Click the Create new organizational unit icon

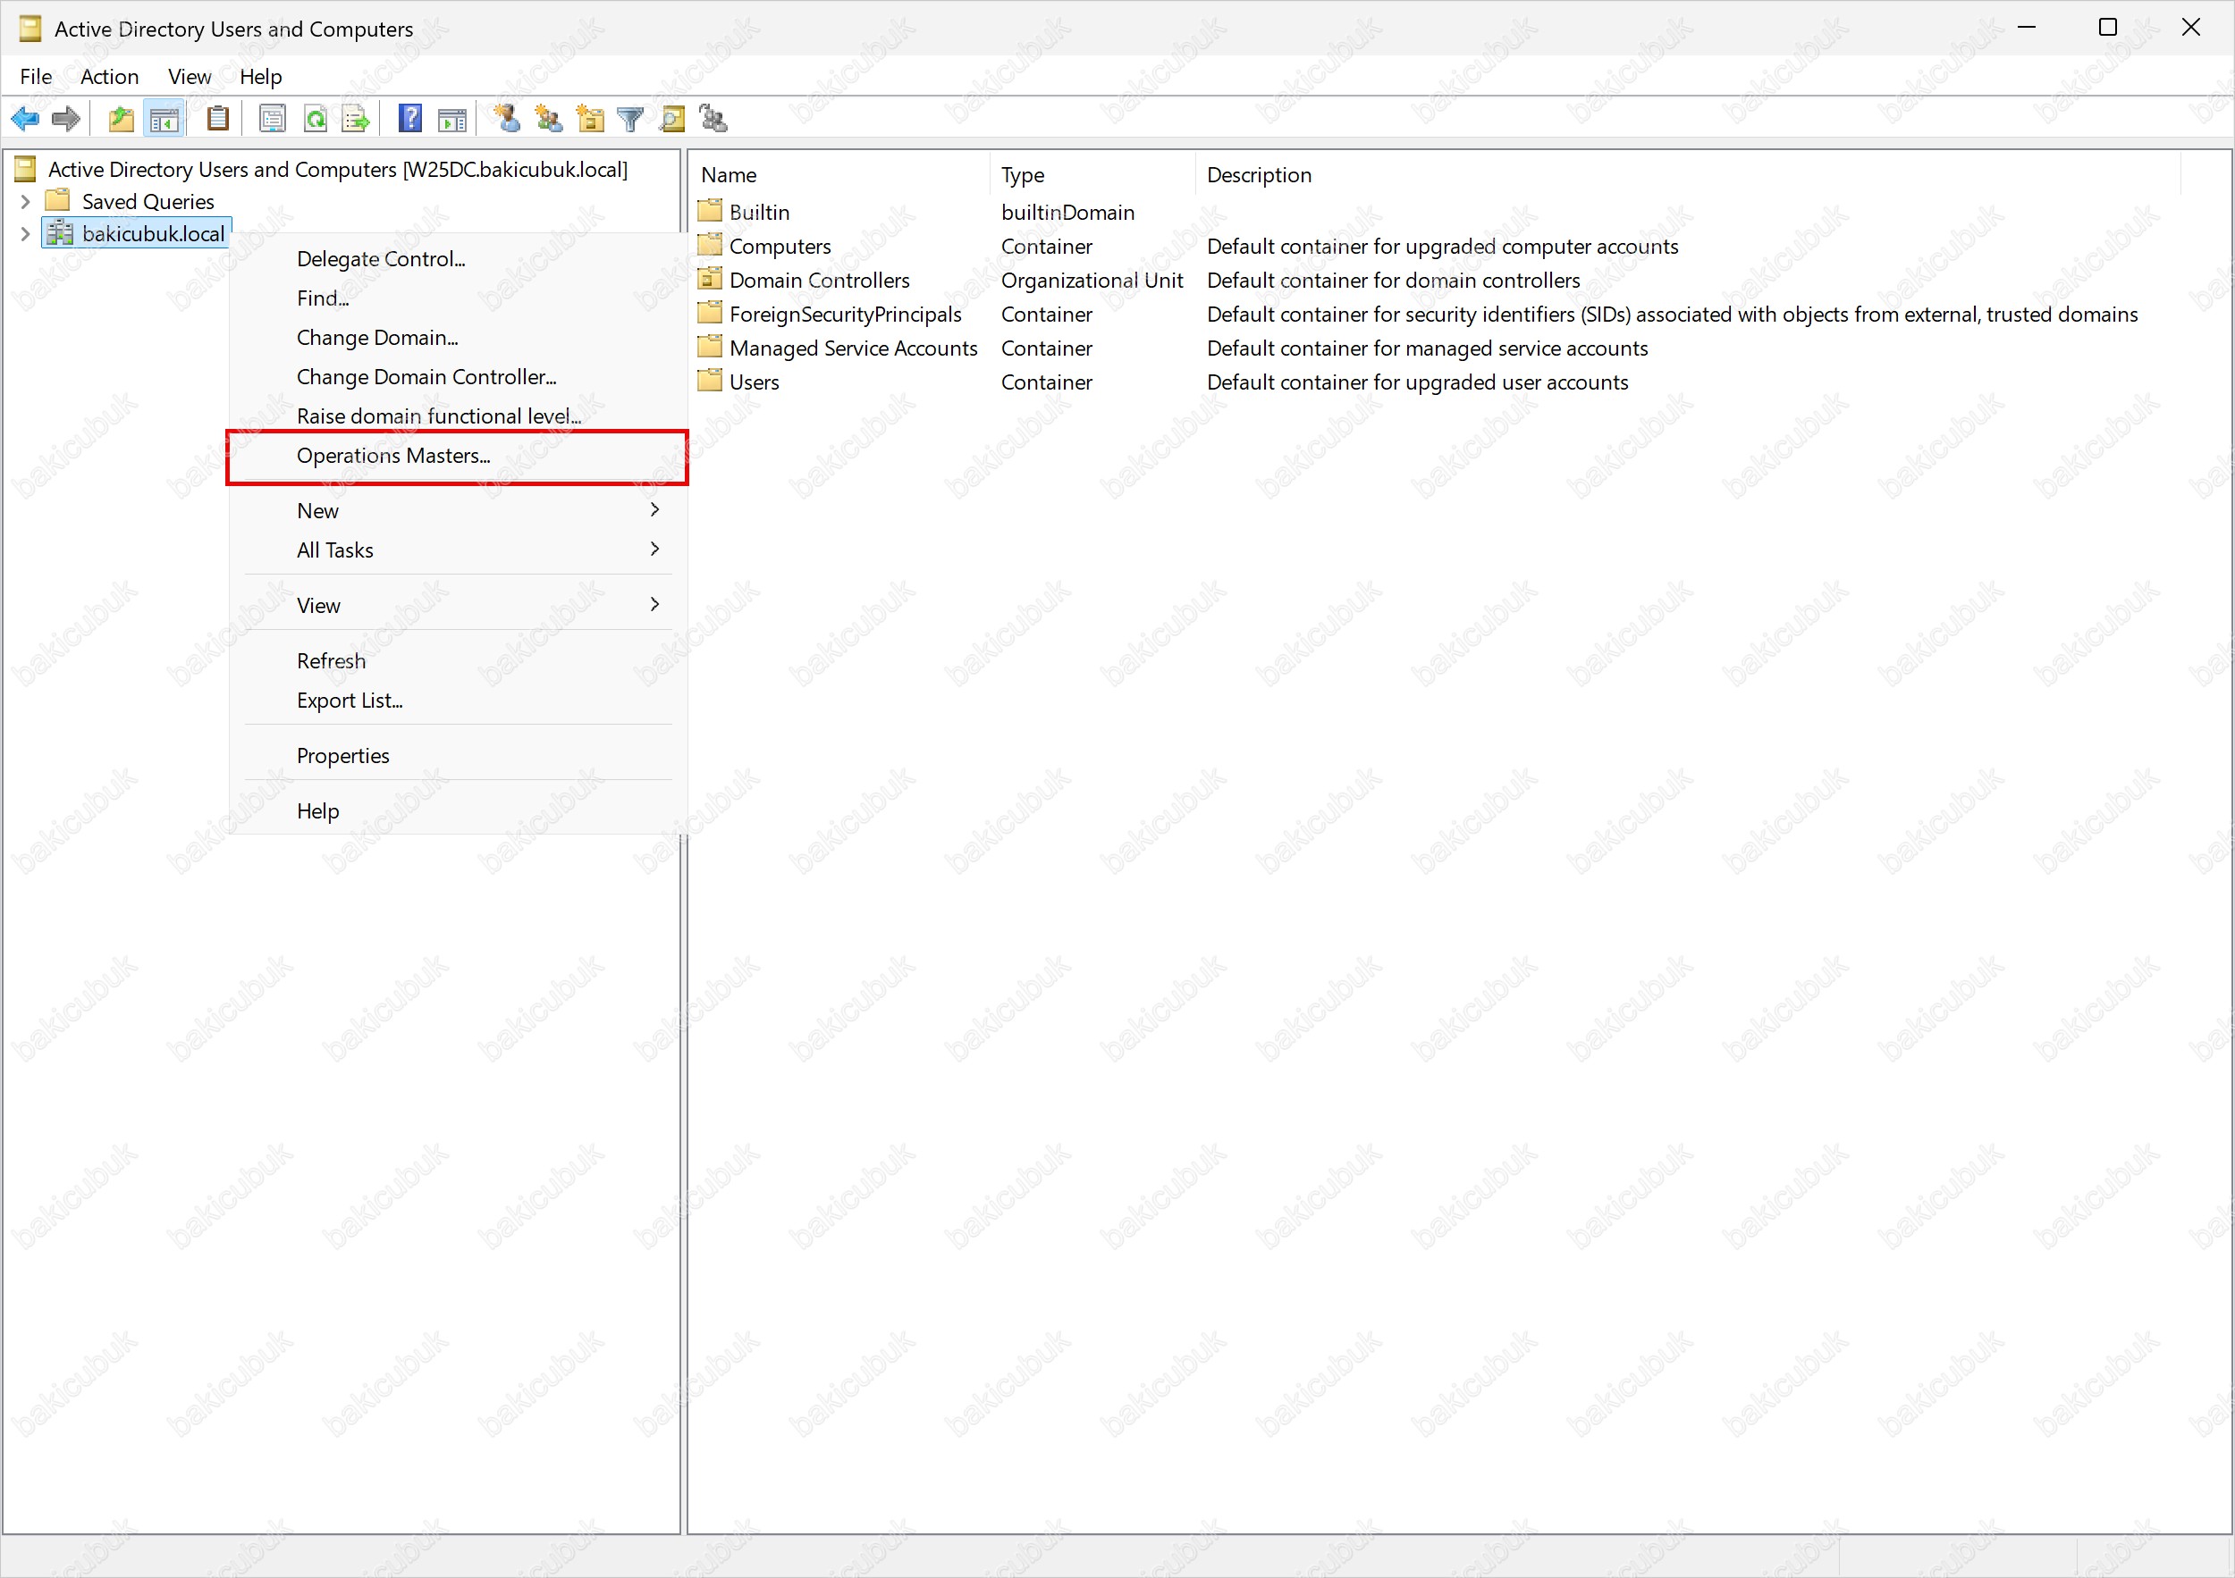[x=590, y=119]
